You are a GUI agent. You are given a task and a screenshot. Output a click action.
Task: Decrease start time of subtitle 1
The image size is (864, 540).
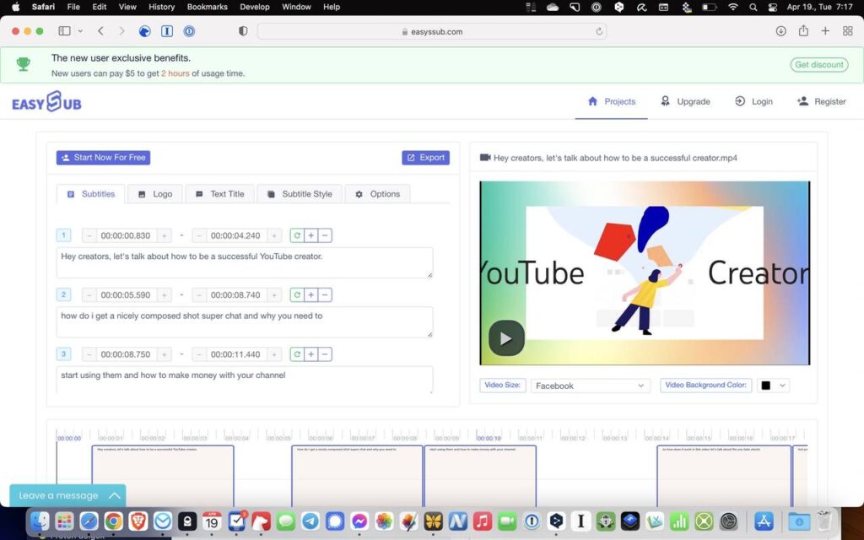click(x=89, y=236)
